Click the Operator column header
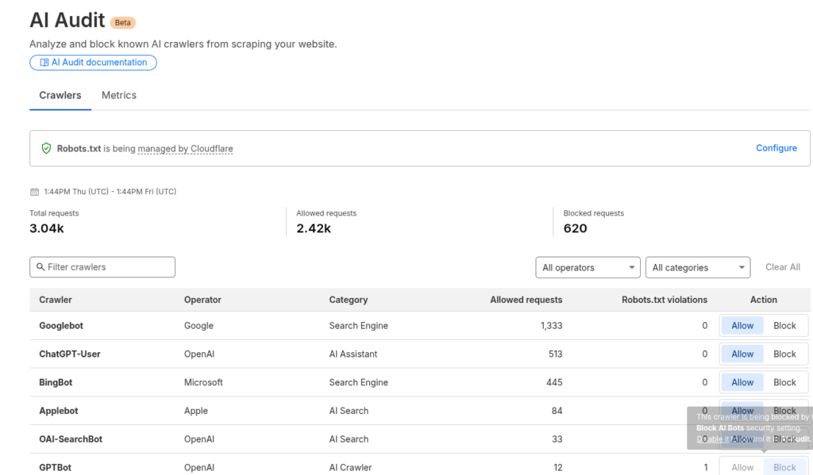Viewport: 813px width, 475px height. point(202,300)
